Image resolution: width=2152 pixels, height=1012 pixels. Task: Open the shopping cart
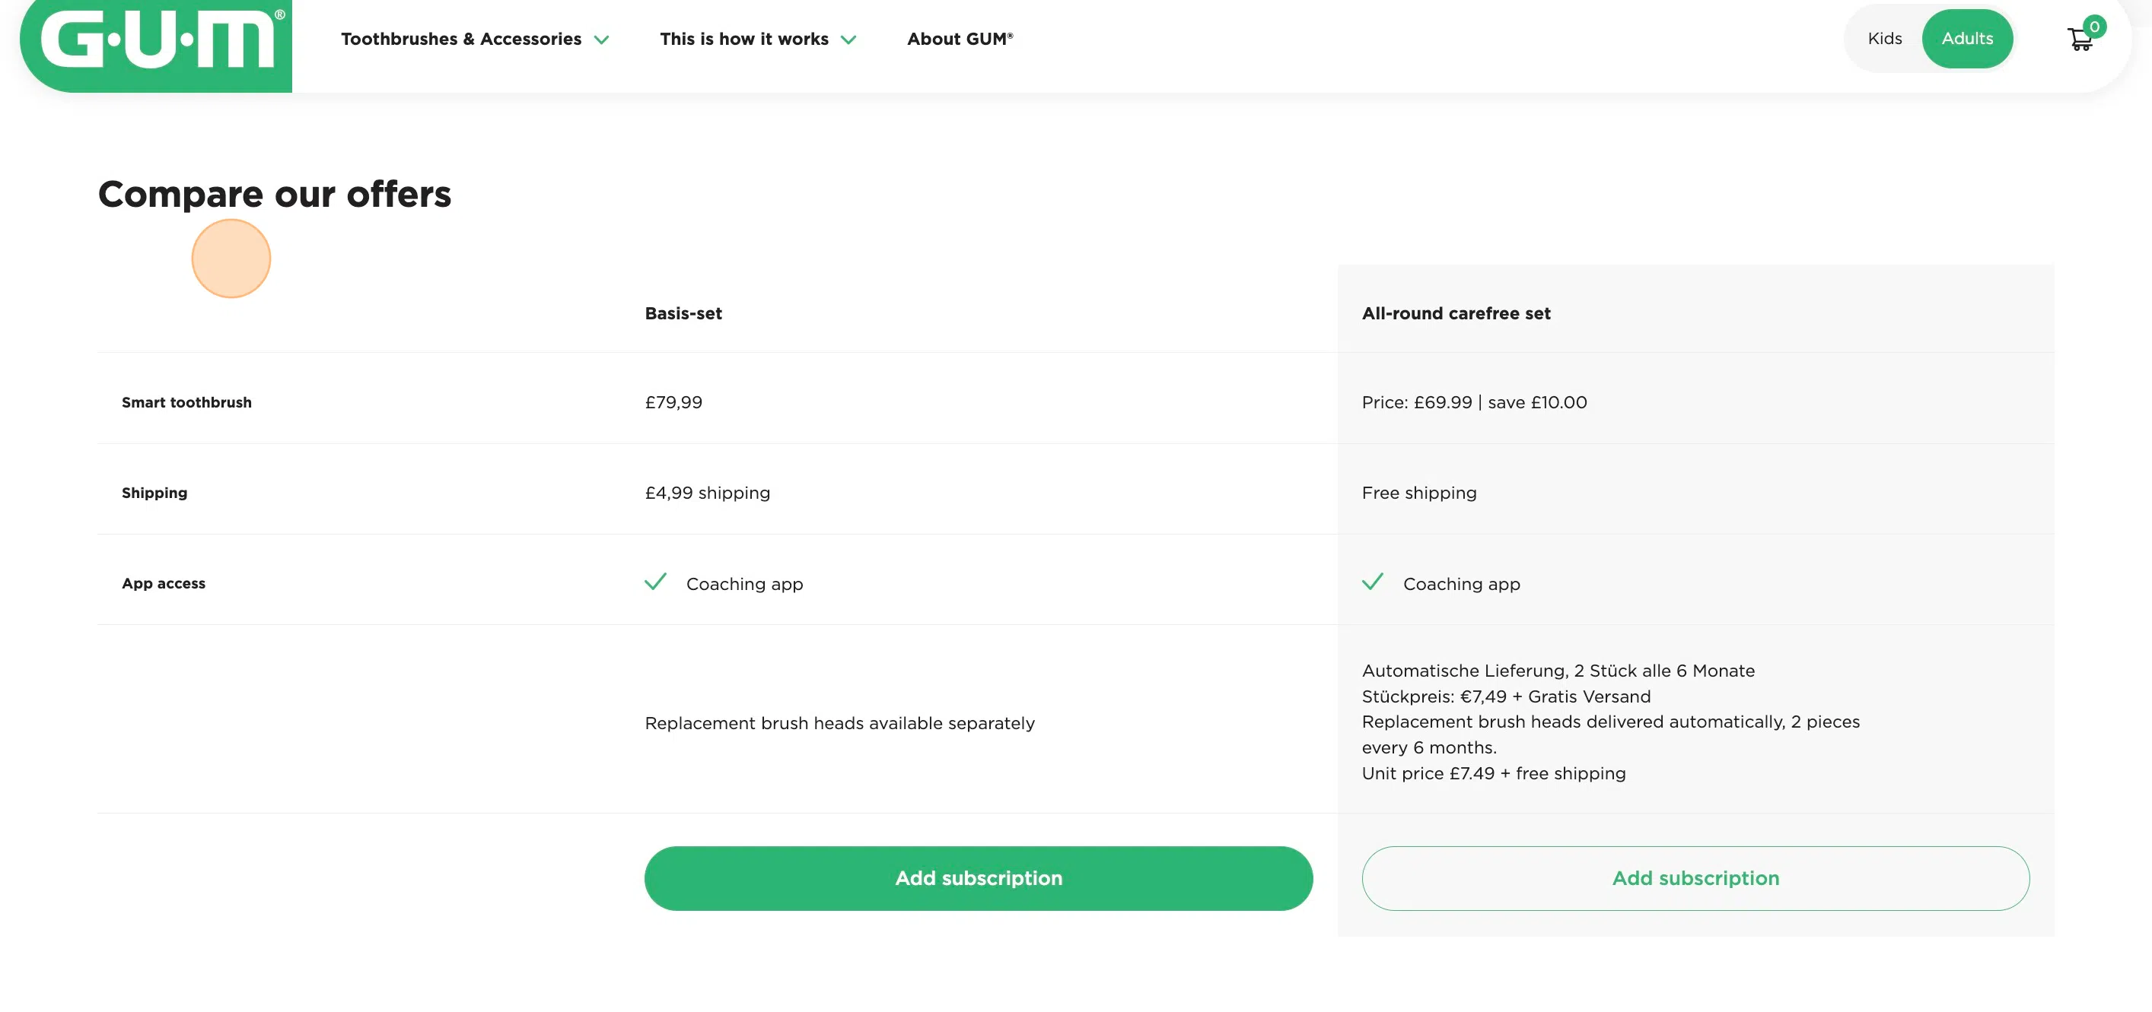click(2078, 40)
